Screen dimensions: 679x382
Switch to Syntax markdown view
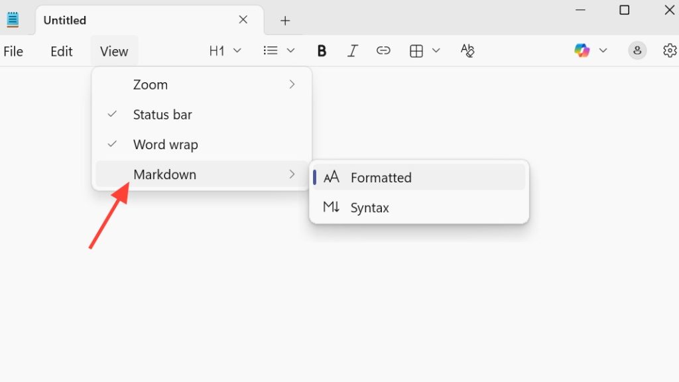pyautogui.click(x=369, y=208)
